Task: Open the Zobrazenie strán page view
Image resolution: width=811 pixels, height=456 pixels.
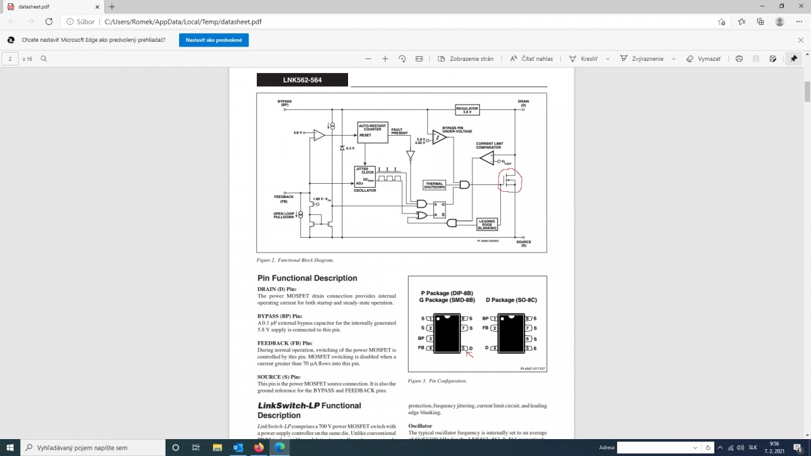Action: (466, 59)
